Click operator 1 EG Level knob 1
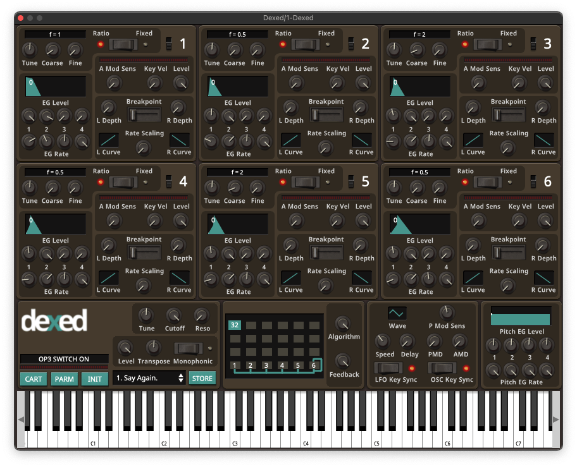The width and height of the screenshot is (577, 467). [28, 116]
